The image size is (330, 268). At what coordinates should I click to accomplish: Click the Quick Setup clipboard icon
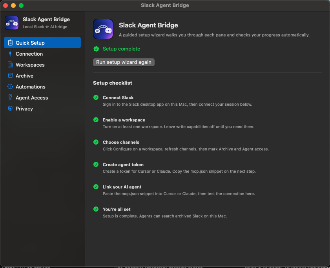point(10,43)
